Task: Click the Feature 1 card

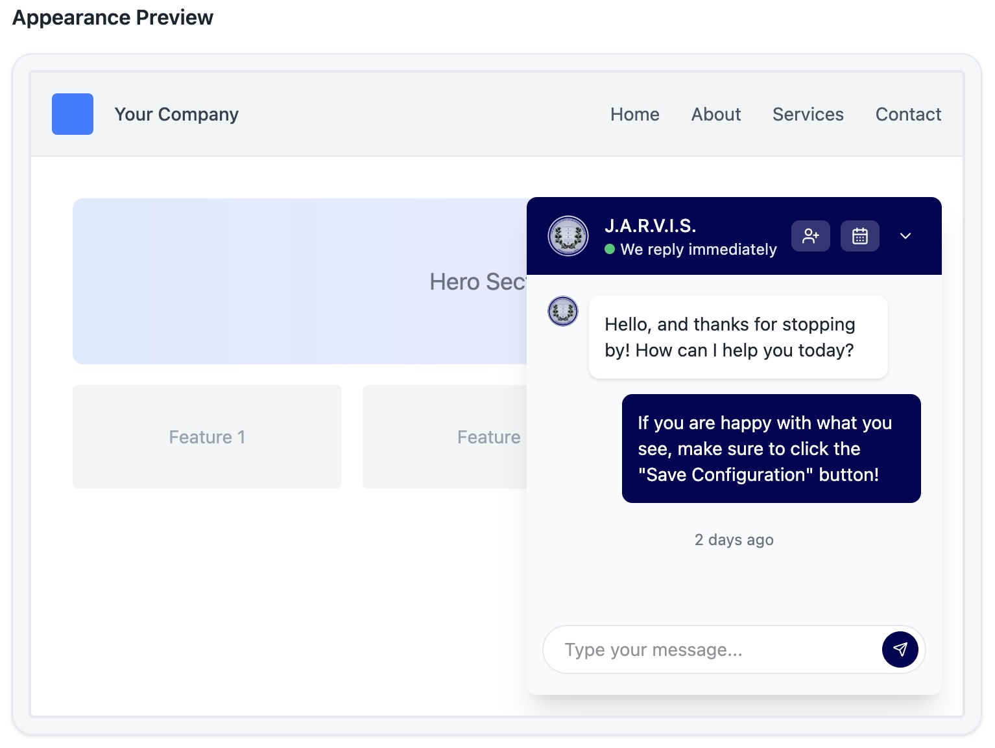Action: click(x=207, y=437)
